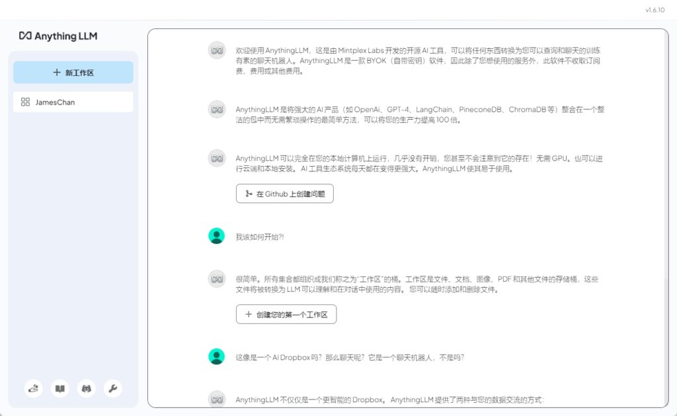Click the 在 Github 上创建问题 button

click(284, 194)
